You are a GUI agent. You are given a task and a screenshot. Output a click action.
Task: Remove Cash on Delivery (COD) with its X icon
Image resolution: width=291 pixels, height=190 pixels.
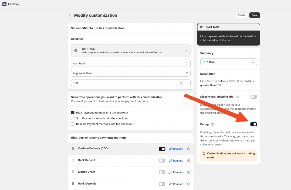click(188, 149)
